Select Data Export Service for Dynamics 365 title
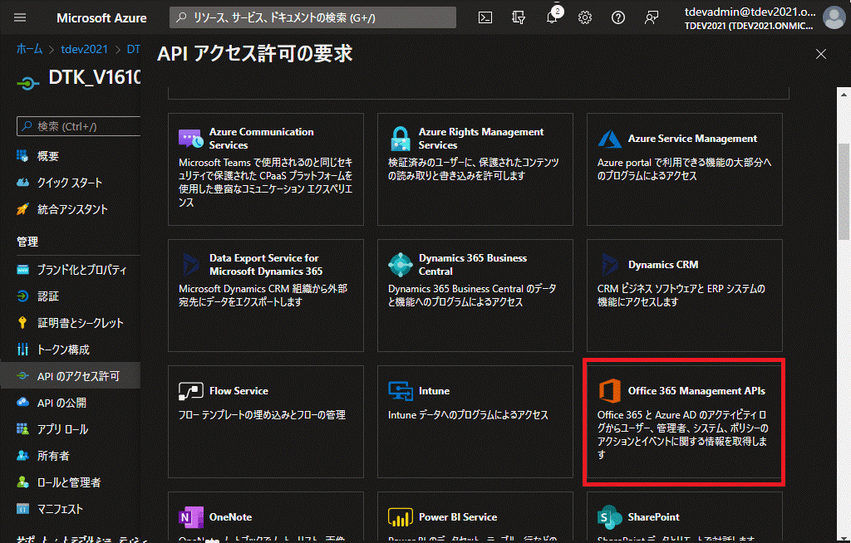Image resolution: width=851 pixels, height=543 pixels. [x=265, y=265]
